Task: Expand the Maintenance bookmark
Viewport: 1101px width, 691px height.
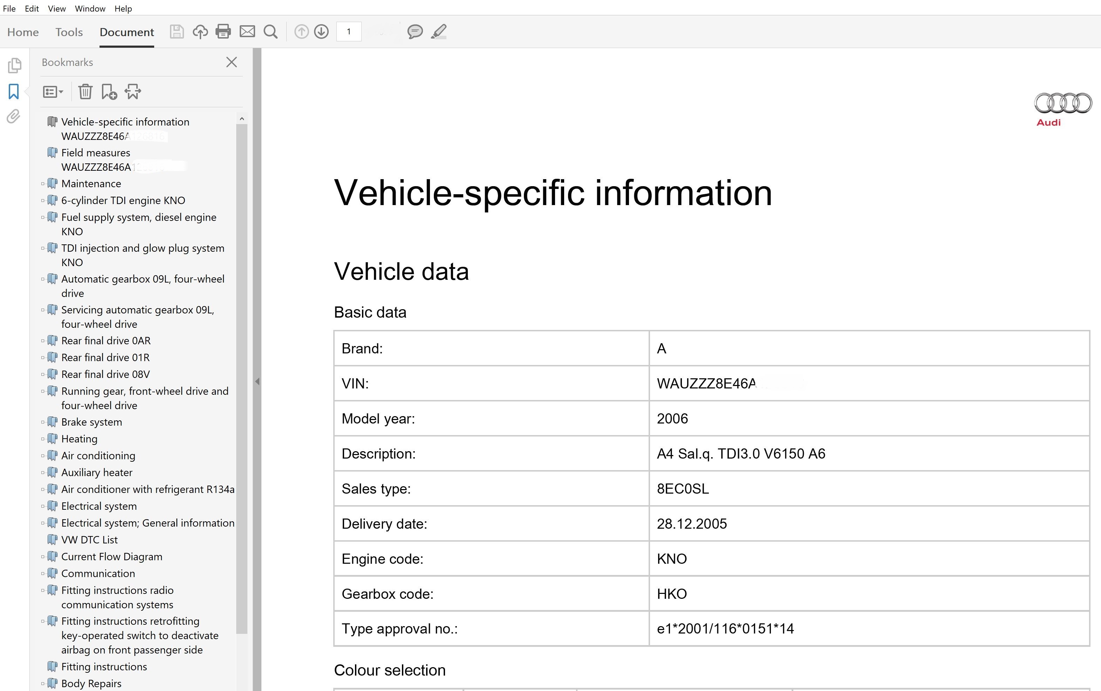Action: tap(43, 184)
